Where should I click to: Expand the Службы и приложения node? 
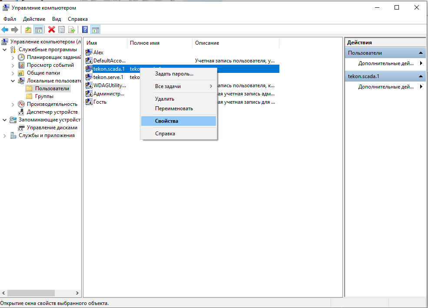pyautogui.click(x=5, y=135)
